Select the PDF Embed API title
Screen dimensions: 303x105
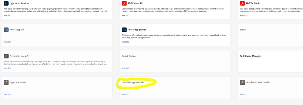(x=135, y=3)
